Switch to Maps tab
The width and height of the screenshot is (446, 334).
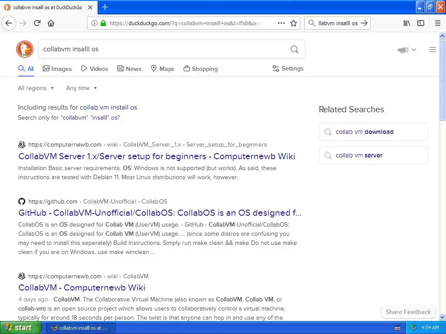[162, 69]
